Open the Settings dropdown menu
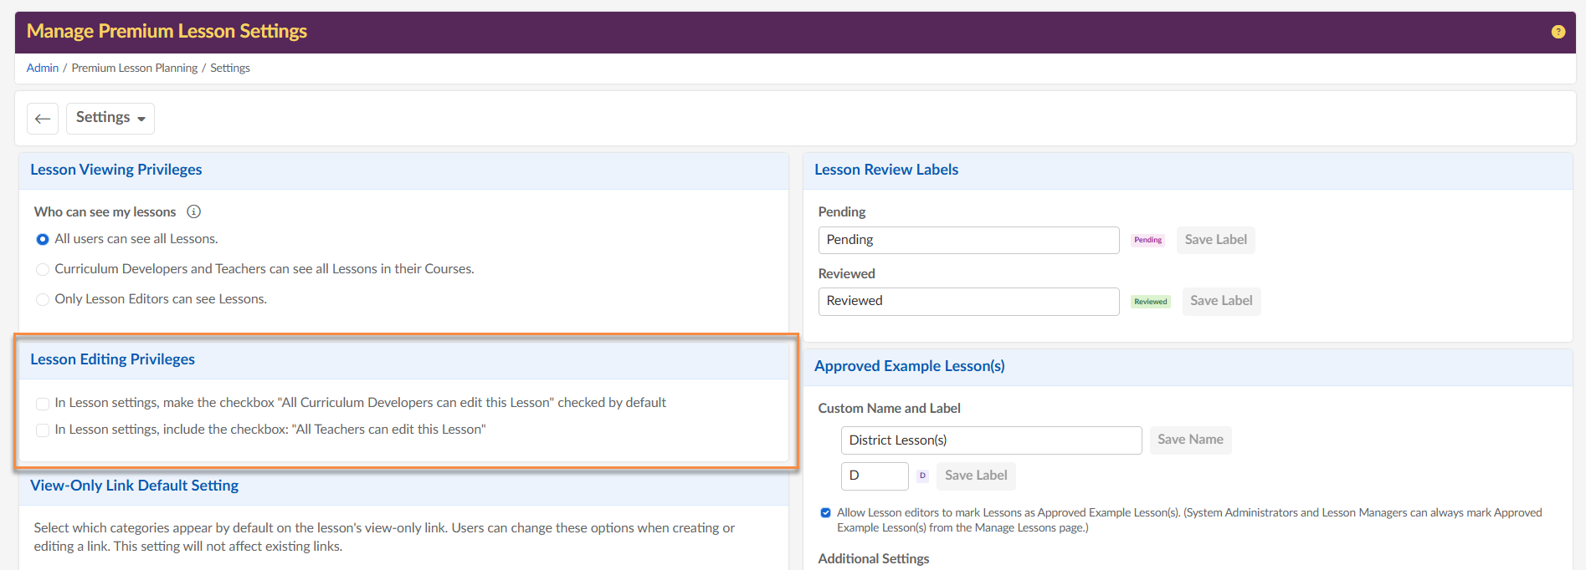 pyautogui.click(x=110, y=118)
